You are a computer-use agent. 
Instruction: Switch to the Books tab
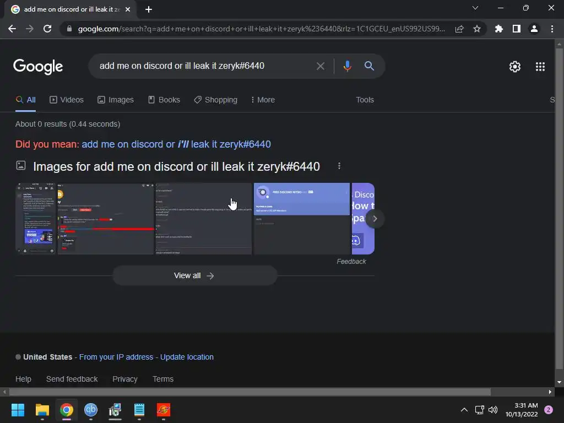pos(164,100)
